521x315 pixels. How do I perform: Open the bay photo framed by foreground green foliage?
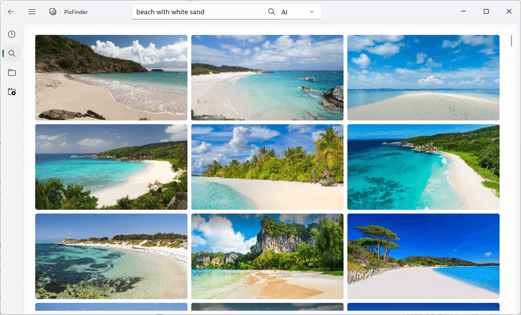click(111, 167)
